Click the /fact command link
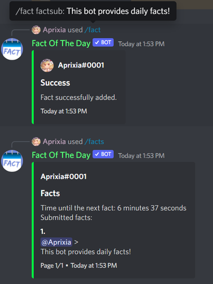This screenshot has height=284, width=213. [x=92, y=30]
